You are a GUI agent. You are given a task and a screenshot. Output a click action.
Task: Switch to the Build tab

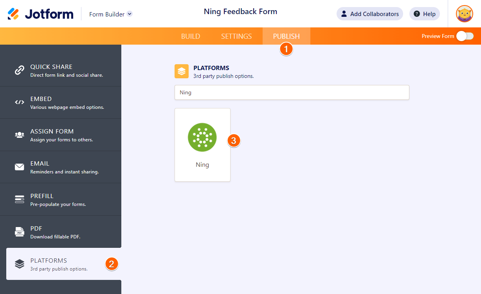click(x=191, y=36)
